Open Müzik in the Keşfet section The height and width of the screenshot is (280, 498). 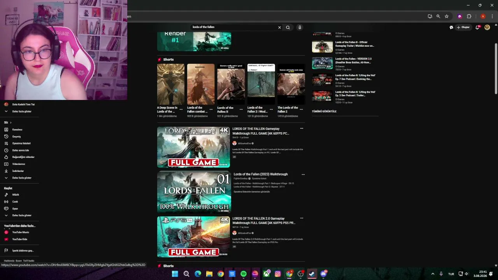pyautogui.click(x=16, y=195)
